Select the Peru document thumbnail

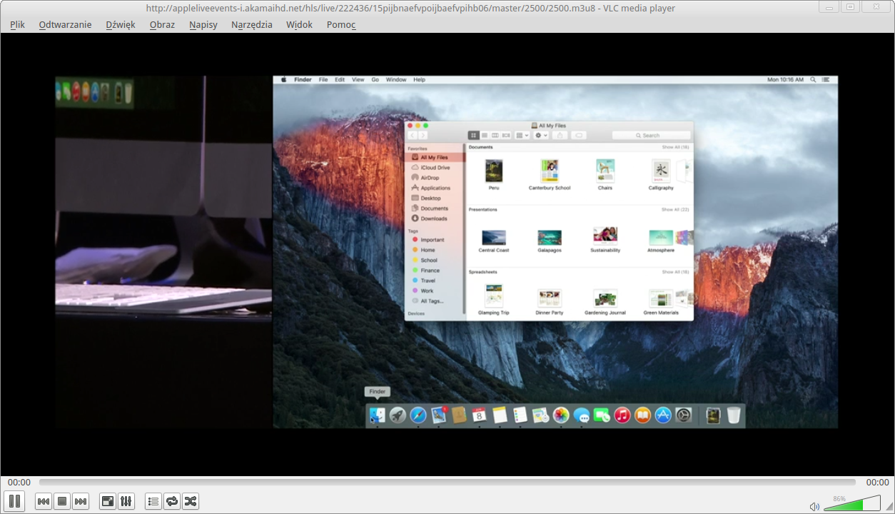(x=494, y=171)
